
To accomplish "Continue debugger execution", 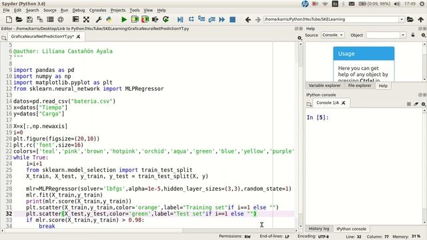I will [x=222, y=19].
